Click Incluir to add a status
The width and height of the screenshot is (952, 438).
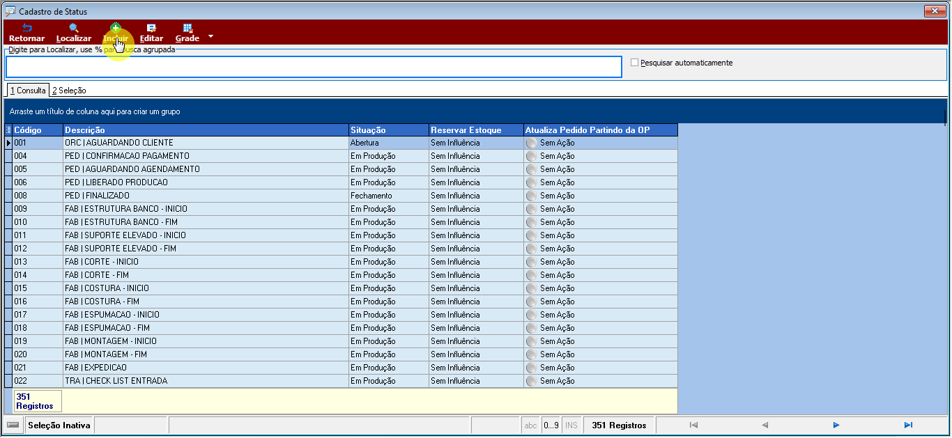click(116, 33)
